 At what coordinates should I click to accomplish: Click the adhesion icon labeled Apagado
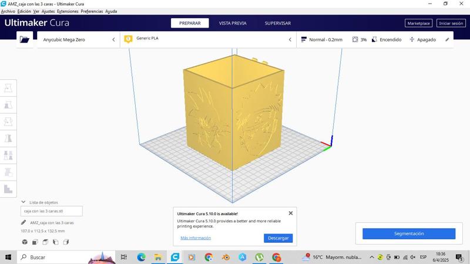click(412, 39)
